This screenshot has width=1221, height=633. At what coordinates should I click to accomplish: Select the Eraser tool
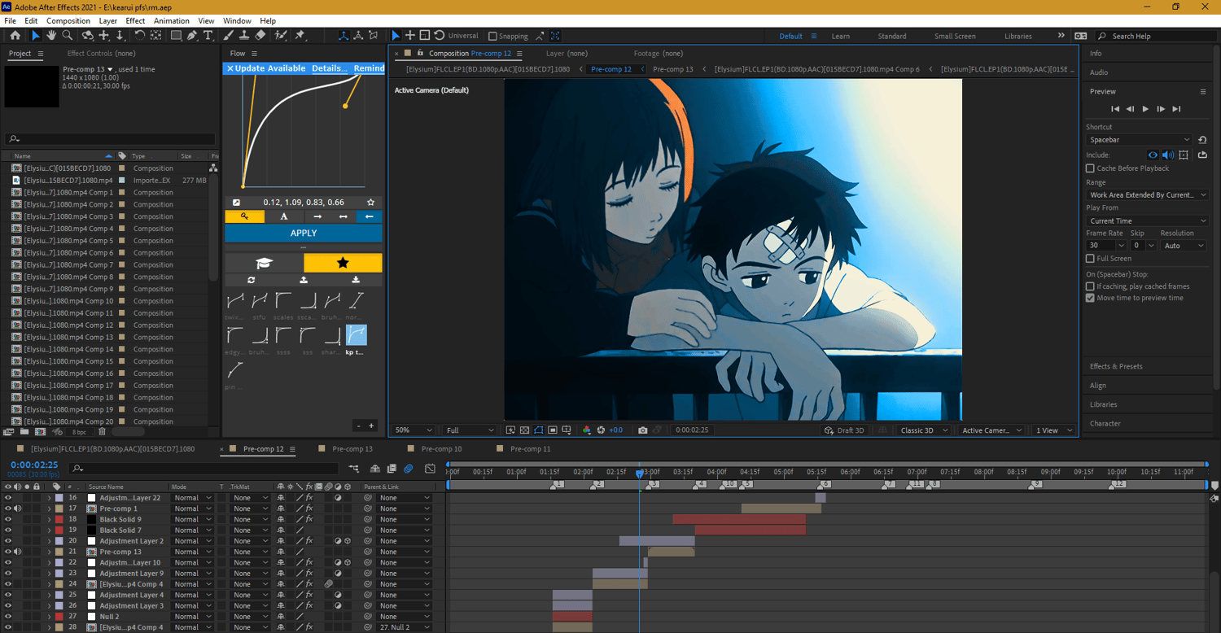click(x=260, y=36)
